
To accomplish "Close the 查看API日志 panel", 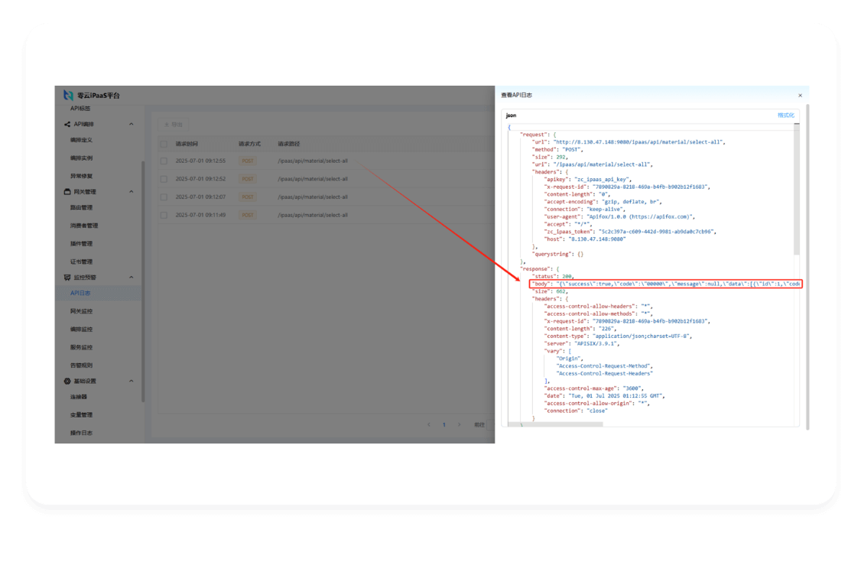I will tap(800, 96).
